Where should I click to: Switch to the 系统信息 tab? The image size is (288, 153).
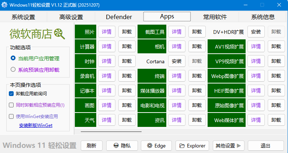pos(263,17)
